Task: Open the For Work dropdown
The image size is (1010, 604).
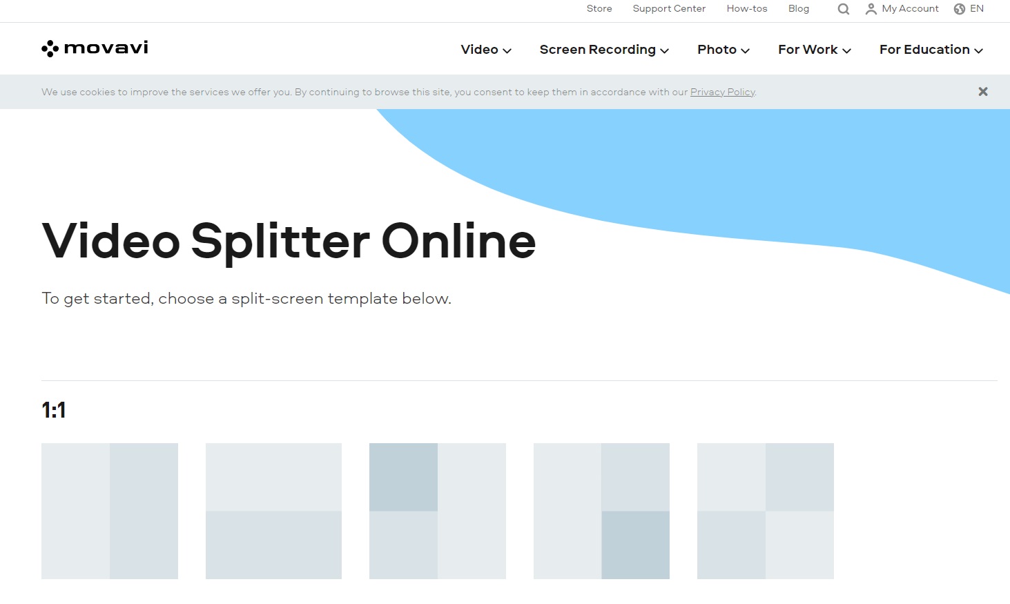Action: point(814,49)
